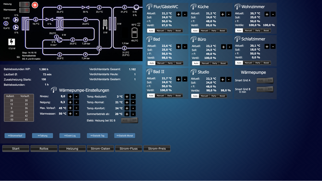Click the red round power button

point(35,5)
